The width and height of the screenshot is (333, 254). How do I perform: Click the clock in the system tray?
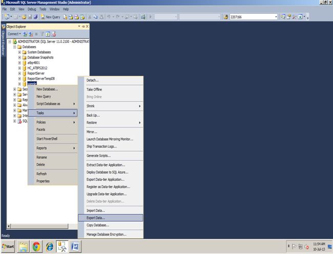[319, 246]
